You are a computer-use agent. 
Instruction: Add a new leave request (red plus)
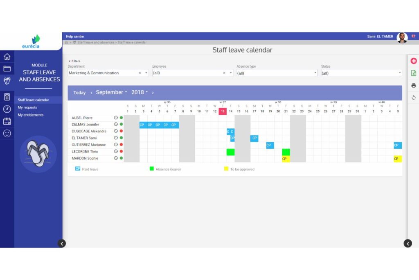click(x=413, y=61)
